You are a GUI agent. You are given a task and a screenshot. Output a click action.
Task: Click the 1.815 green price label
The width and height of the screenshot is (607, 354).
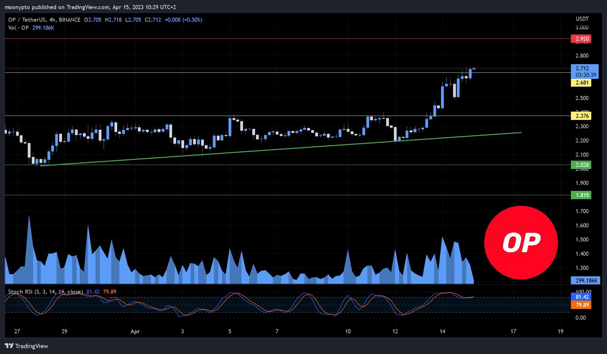581,195
